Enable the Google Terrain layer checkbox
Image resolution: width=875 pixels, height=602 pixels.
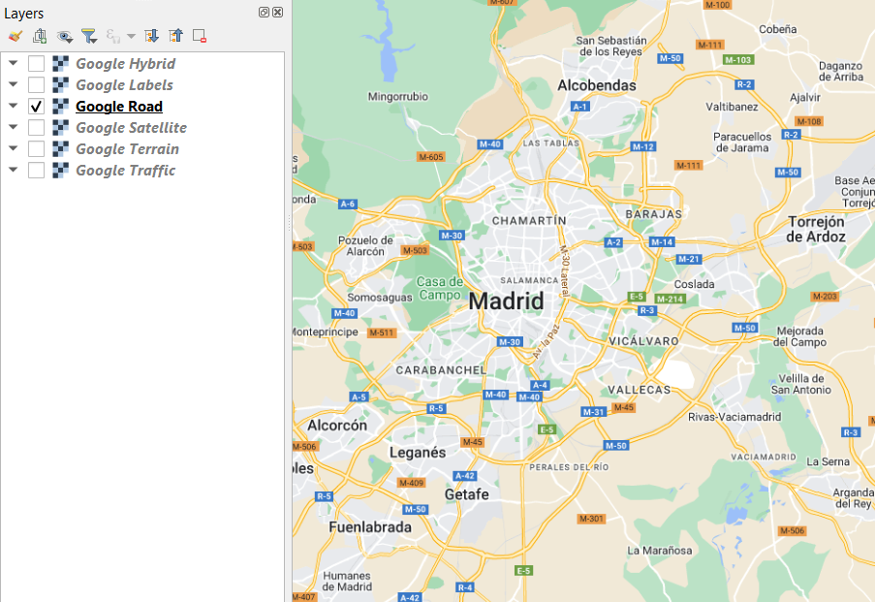pos(36,148)
